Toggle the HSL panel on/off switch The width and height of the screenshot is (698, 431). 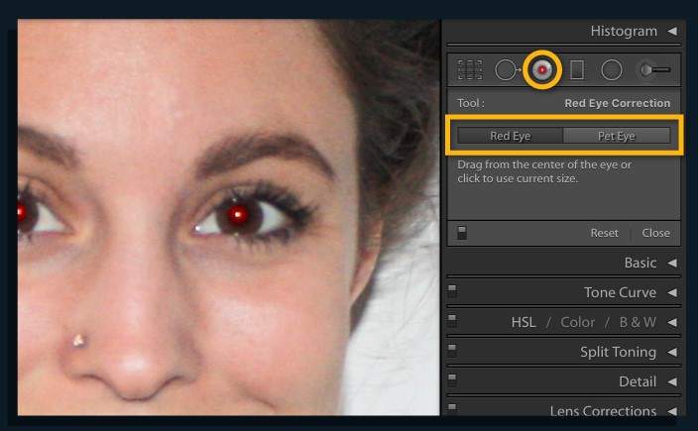click(x=452, y=320)
